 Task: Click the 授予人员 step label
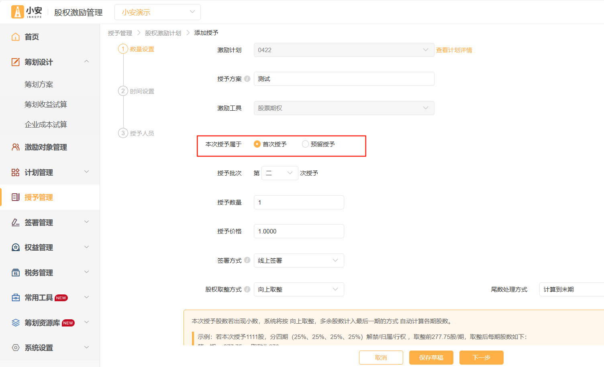click(142, 133)
